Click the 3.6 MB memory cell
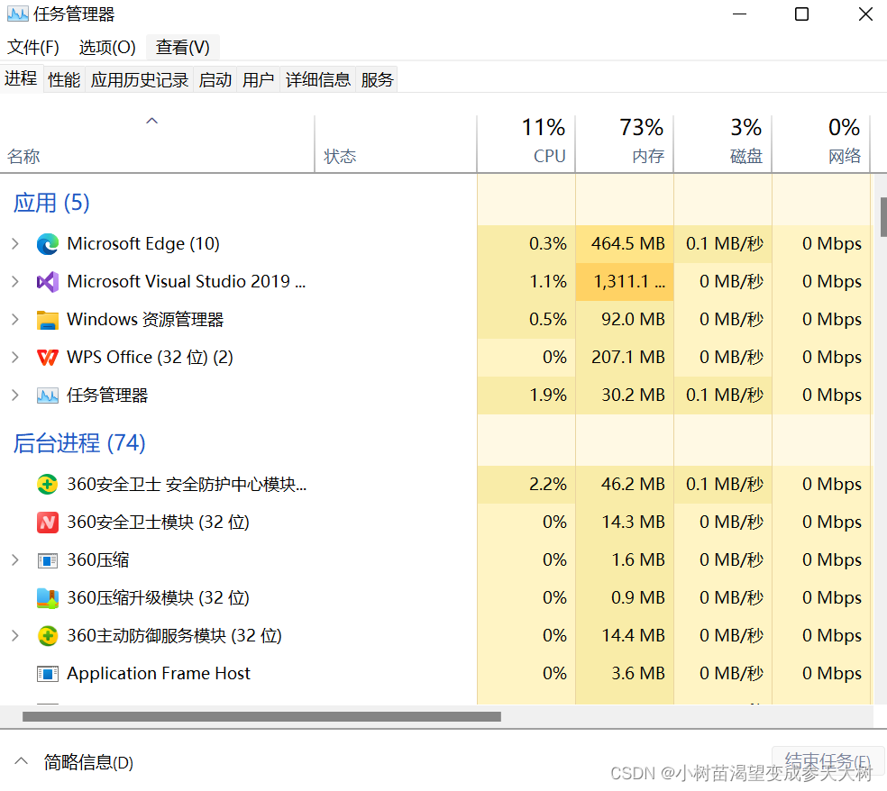887x791 pixels. coord(625,674)
